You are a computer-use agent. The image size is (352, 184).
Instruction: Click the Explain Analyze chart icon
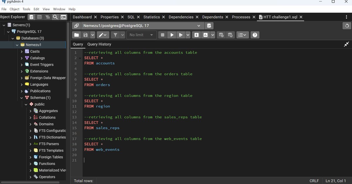click(206, 35)
